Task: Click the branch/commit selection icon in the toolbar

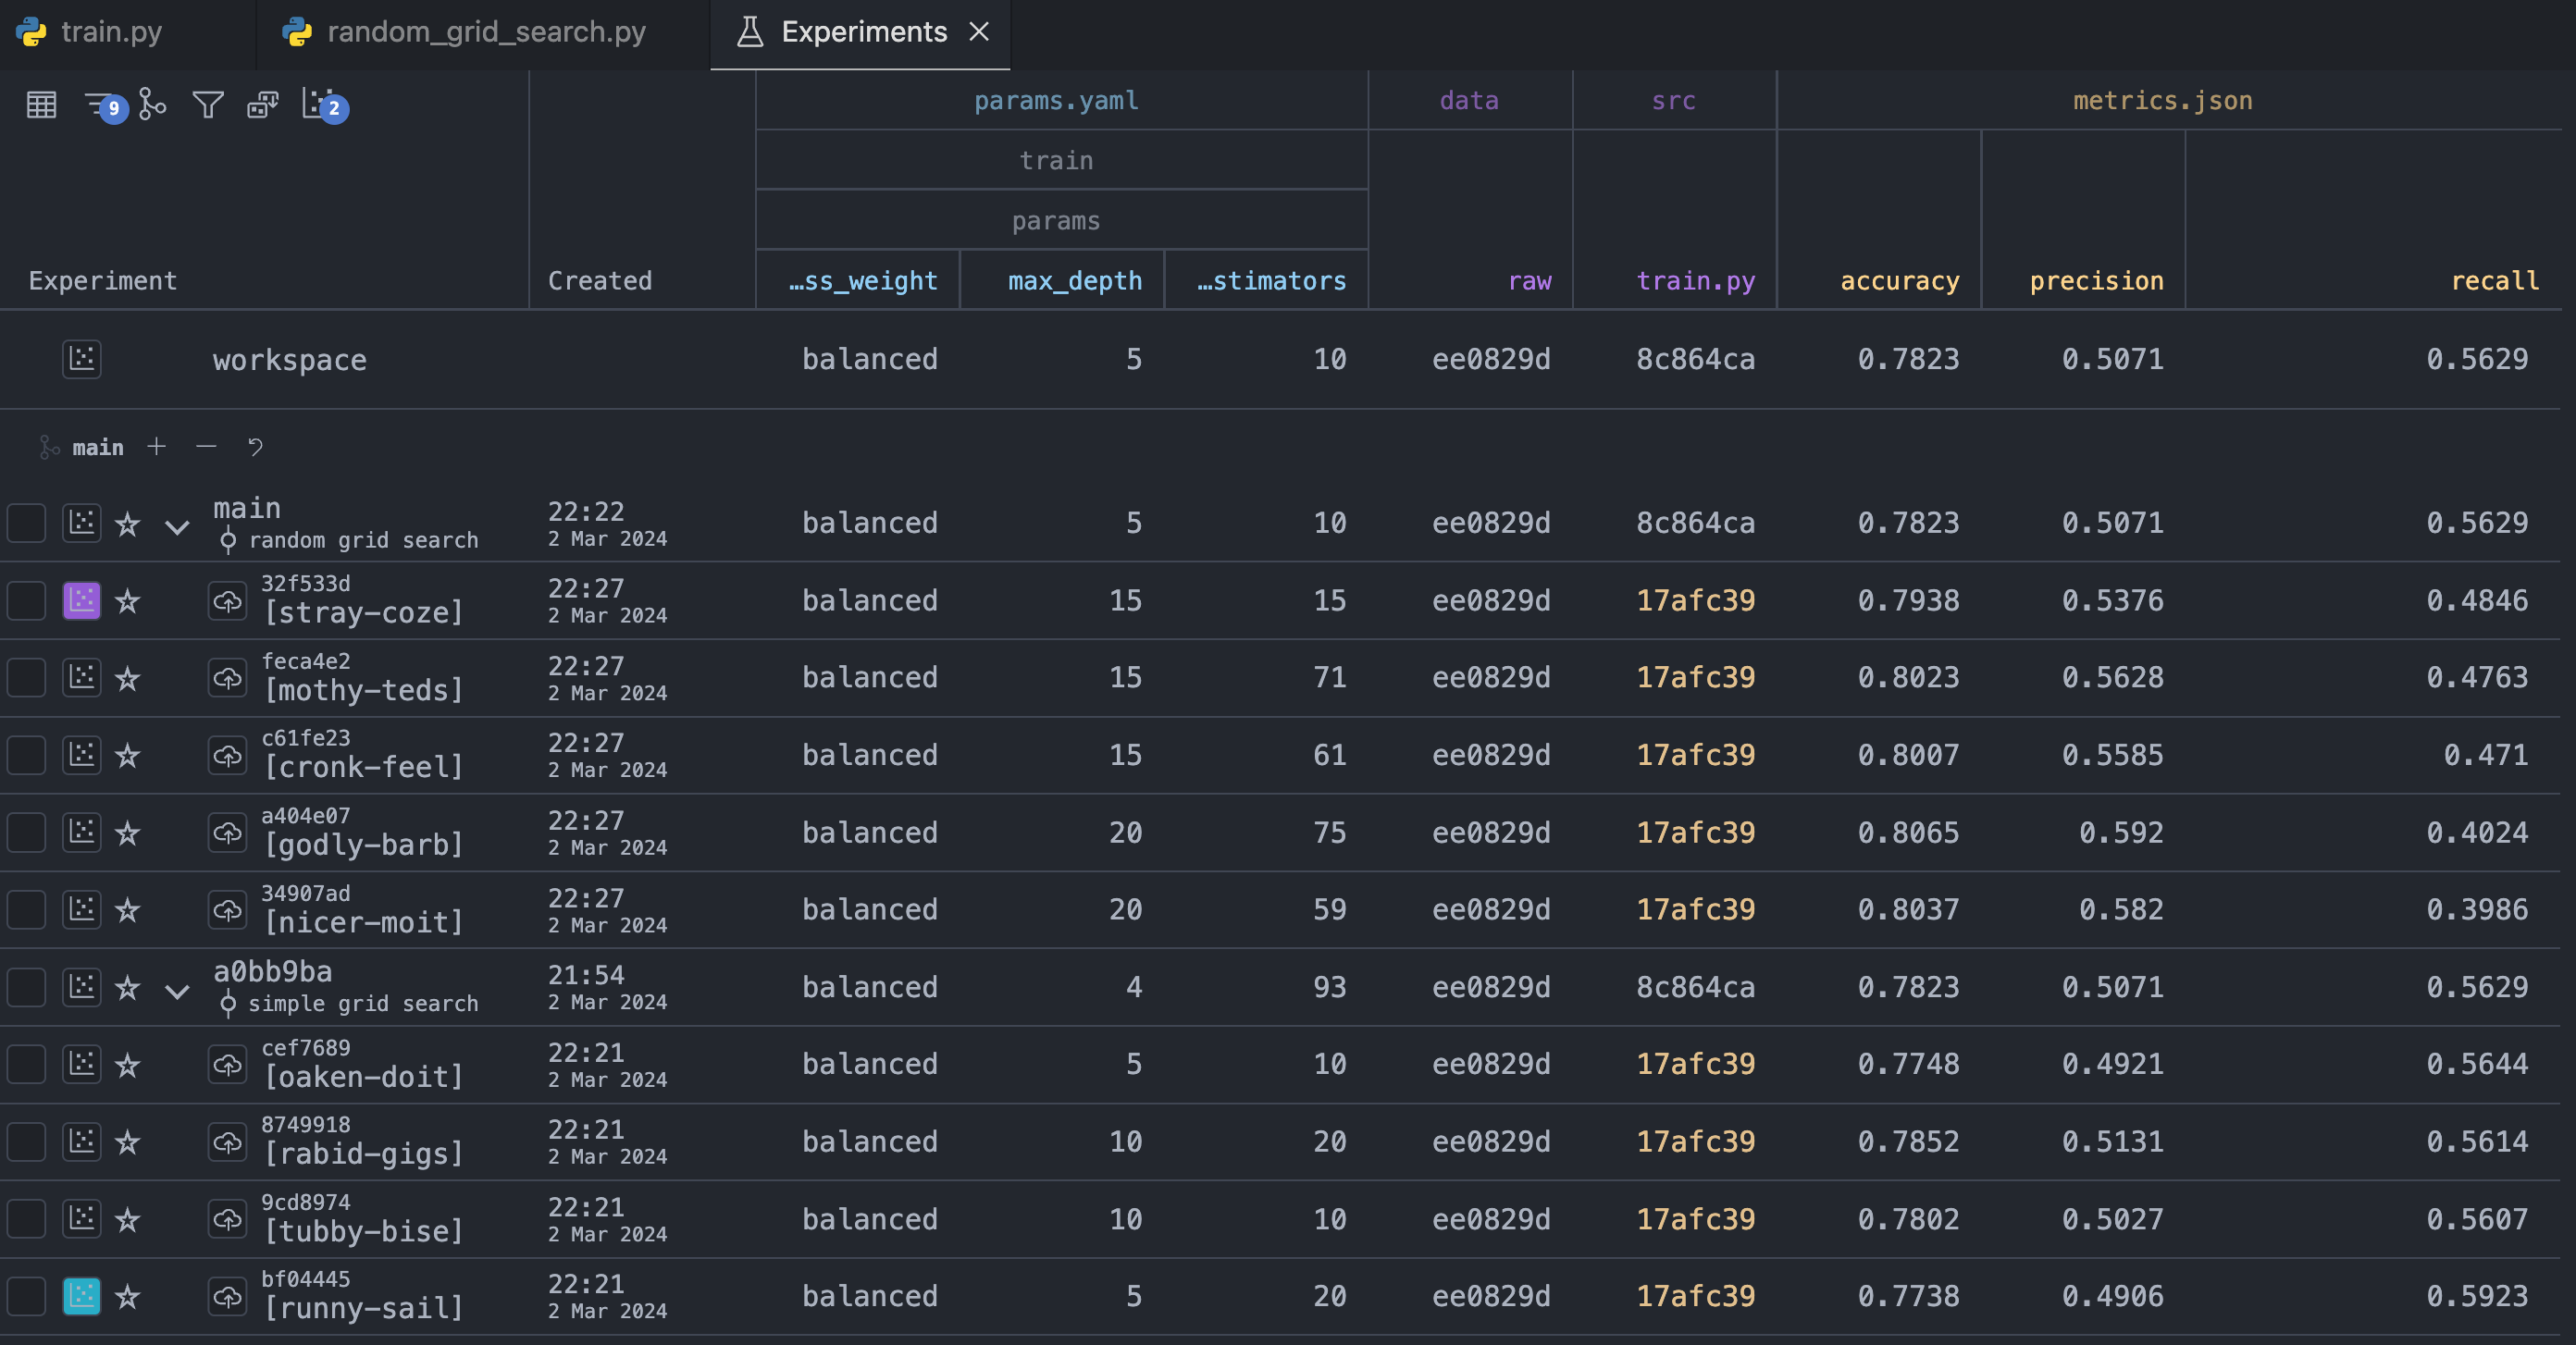Action: [x=152, y=104]
